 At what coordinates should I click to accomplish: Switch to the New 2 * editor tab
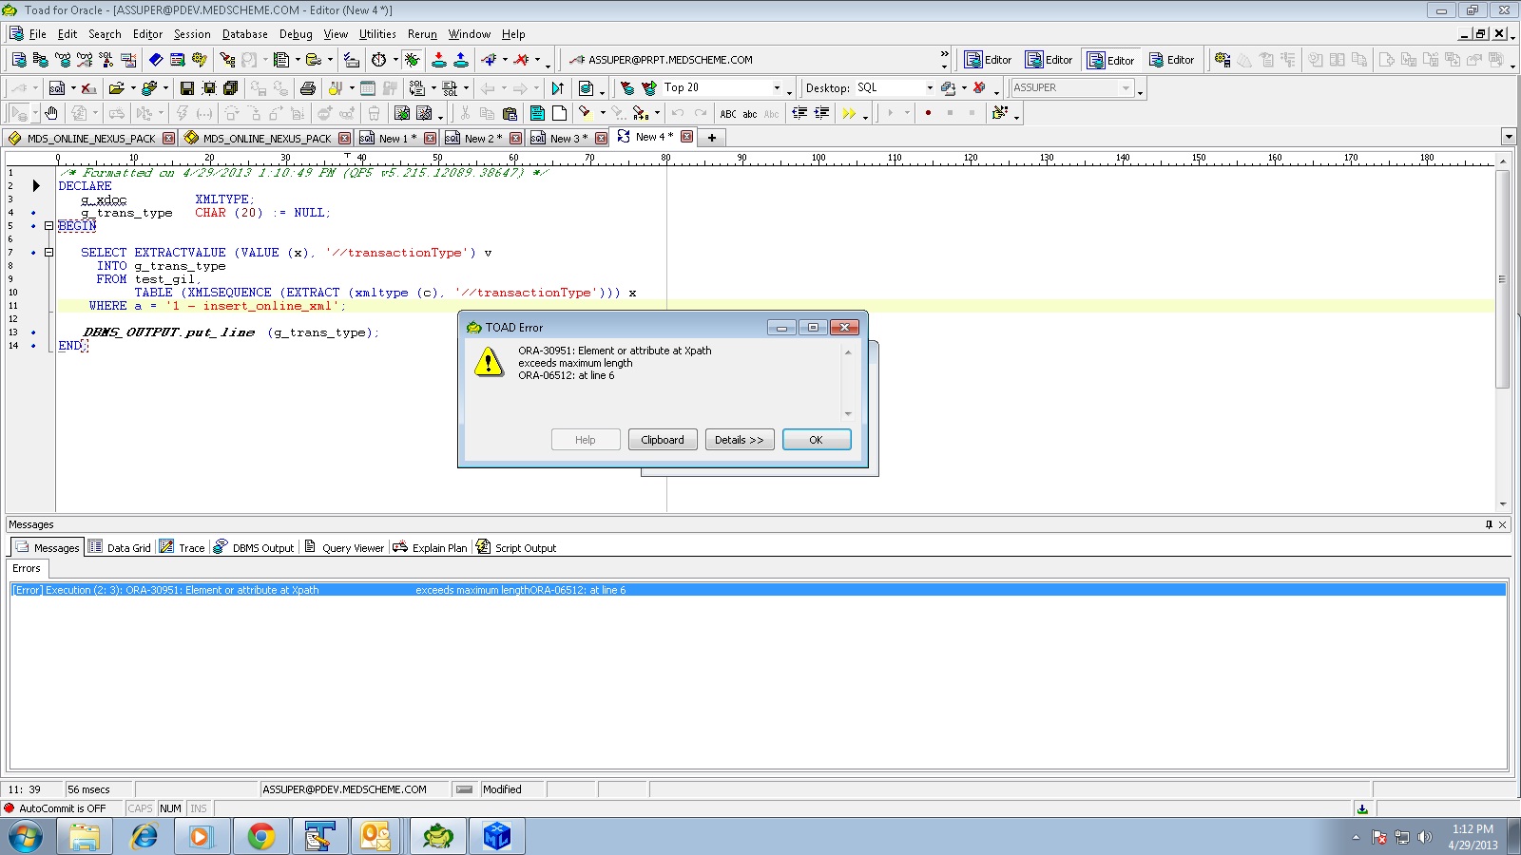tap(482, 139)
